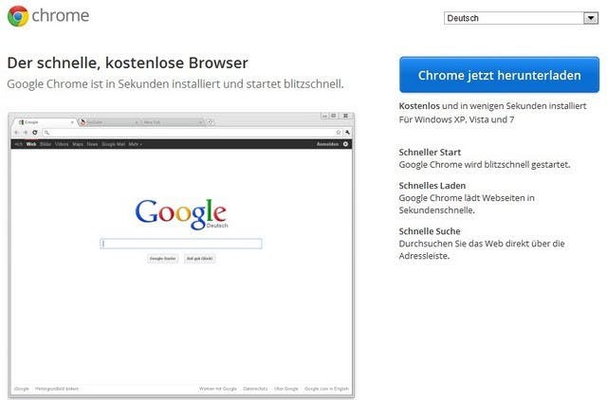Click the Hintergrundbild ändern footer link

57,389
